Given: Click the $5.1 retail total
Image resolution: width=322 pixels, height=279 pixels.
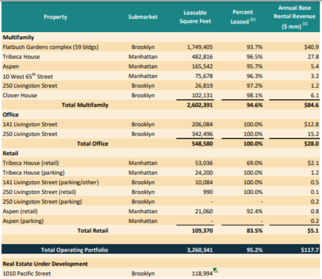Looking at the screenshot, I should (x=313, y=231).
